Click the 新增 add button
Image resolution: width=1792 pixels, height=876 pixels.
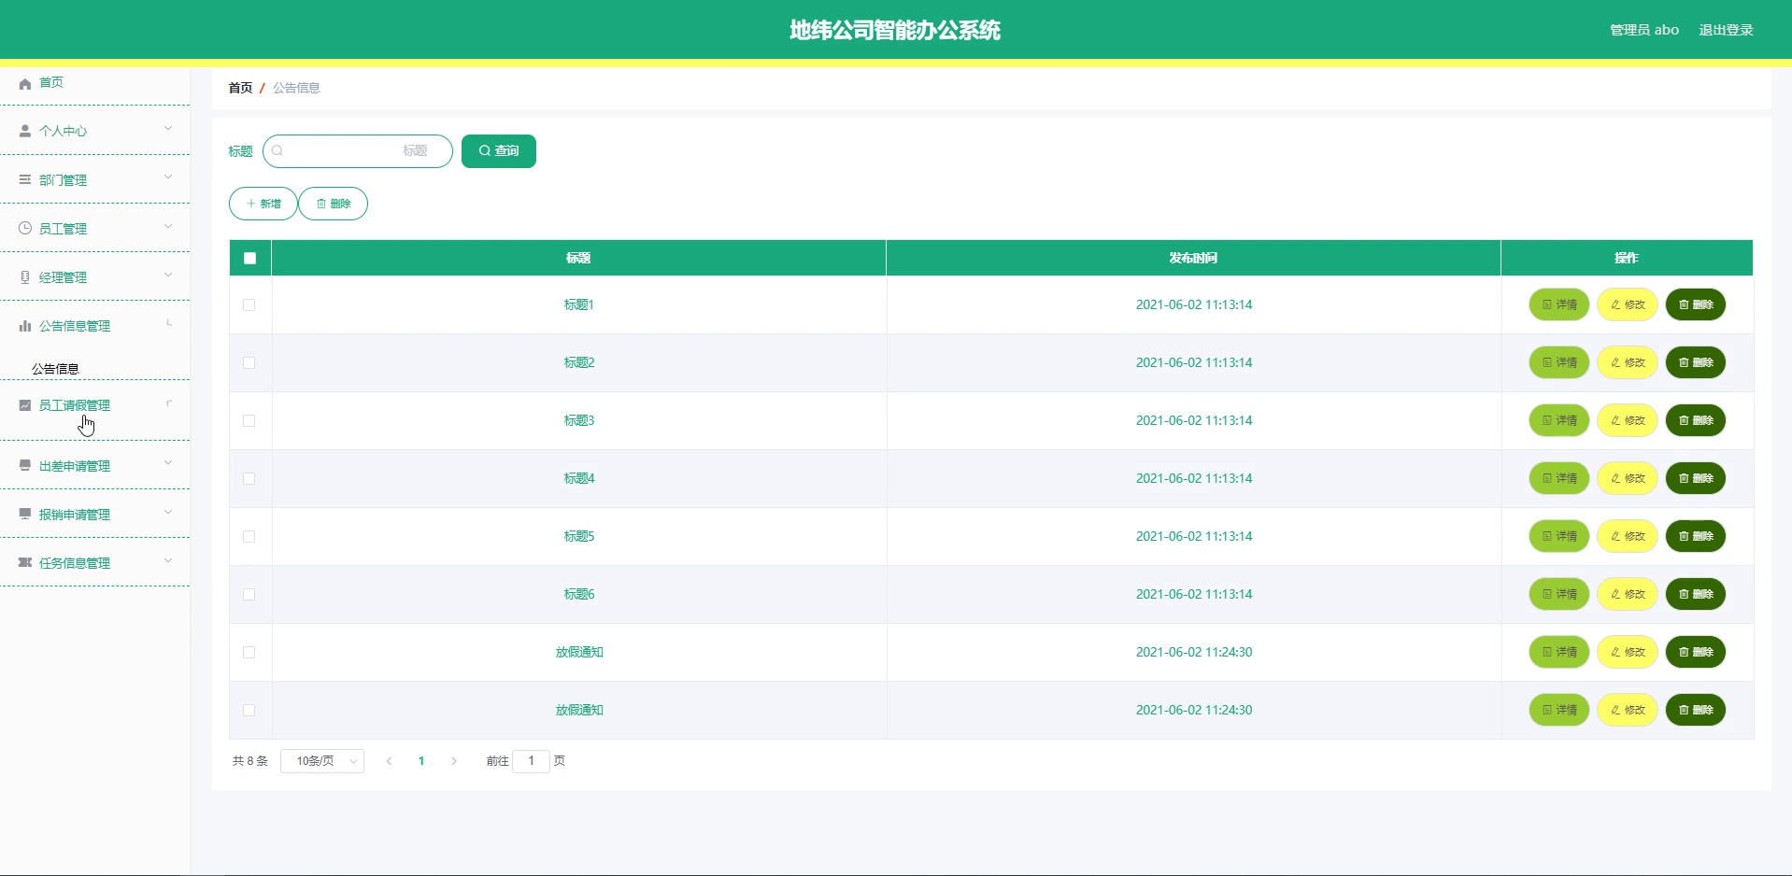pos(263,204)
